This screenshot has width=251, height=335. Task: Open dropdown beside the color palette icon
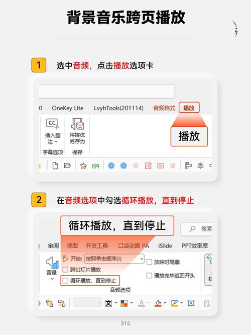point(132,303)
